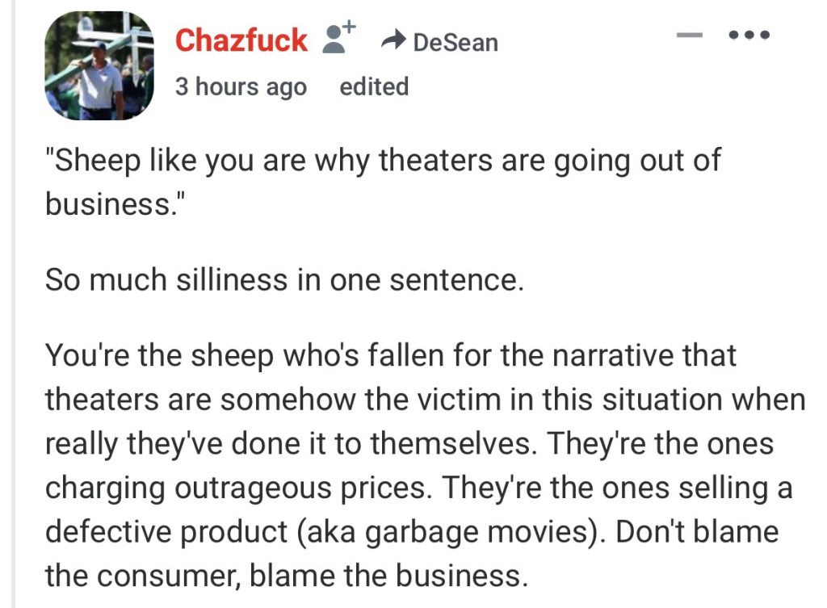The width and height of the screenshot is (827, 608).
Task: Click the follow user icon beside Chazfuck
Action: pyautogui.click(x=338, y=38)
